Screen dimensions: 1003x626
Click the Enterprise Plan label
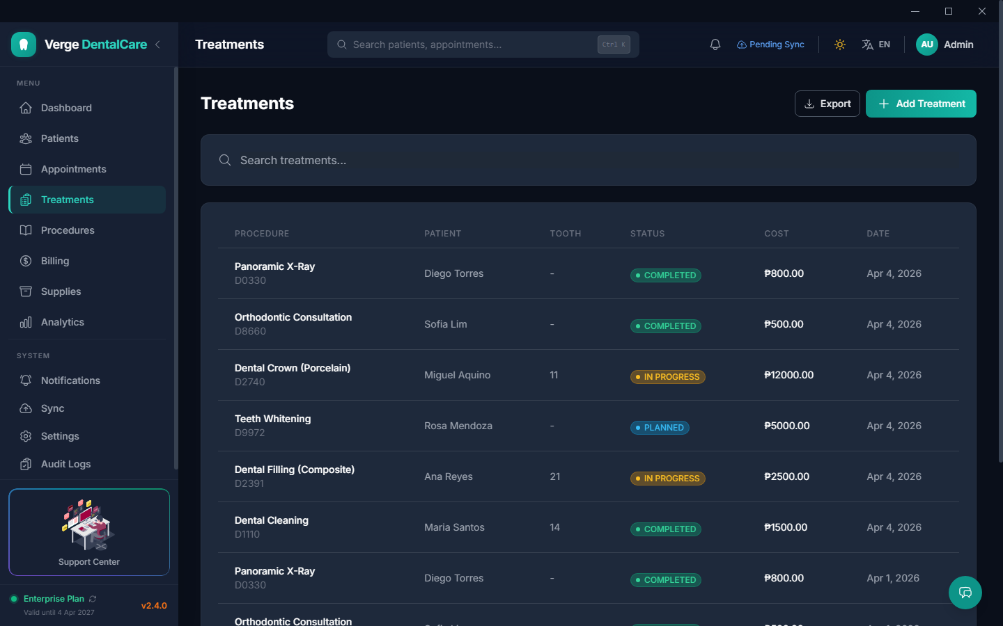click(54, 599)
